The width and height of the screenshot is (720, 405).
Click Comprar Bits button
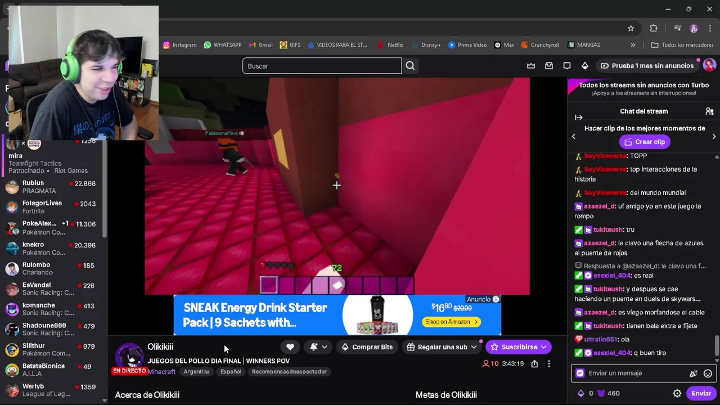coord(367,347)
